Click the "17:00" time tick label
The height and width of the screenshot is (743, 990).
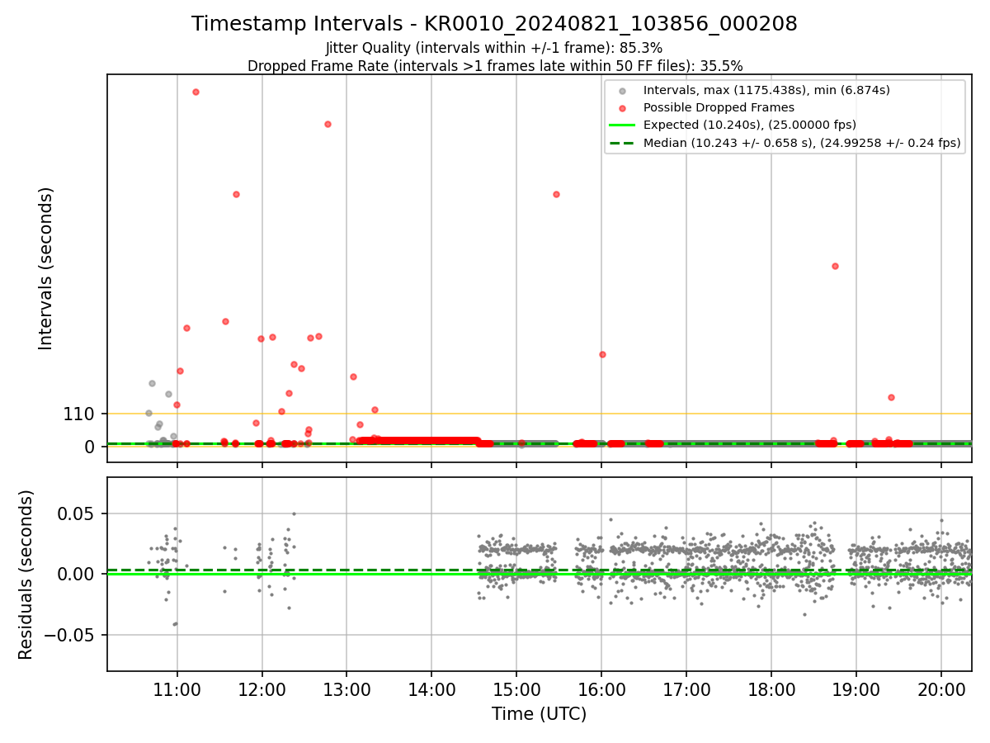(x=686, y=689)
